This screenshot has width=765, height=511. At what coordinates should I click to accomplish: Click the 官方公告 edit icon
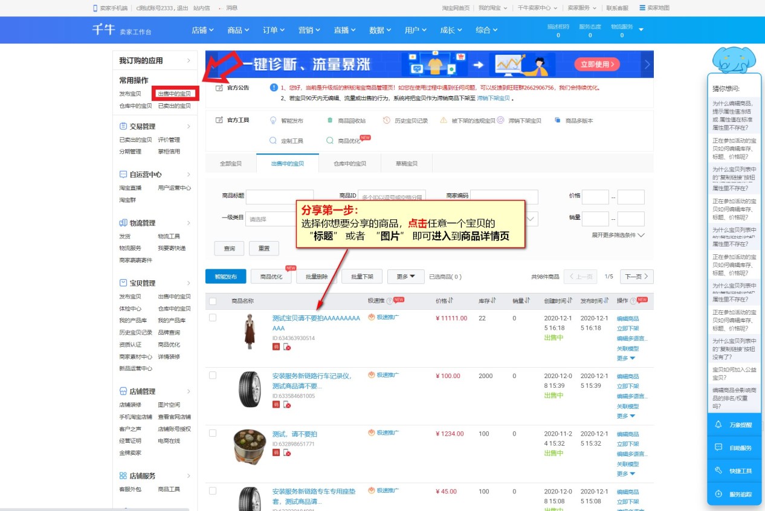point(219,88)
